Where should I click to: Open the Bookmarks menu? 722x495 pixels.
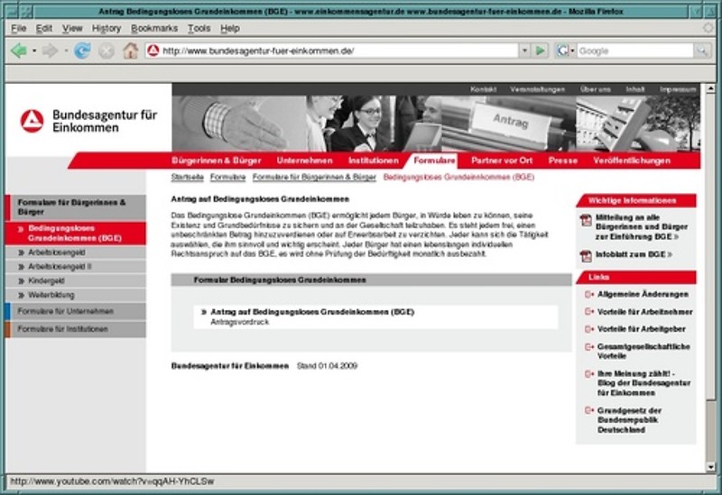click(154, 29)
